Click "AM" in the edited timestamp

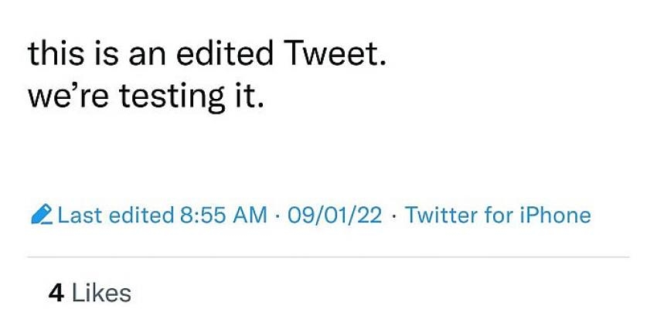[251, 216]
